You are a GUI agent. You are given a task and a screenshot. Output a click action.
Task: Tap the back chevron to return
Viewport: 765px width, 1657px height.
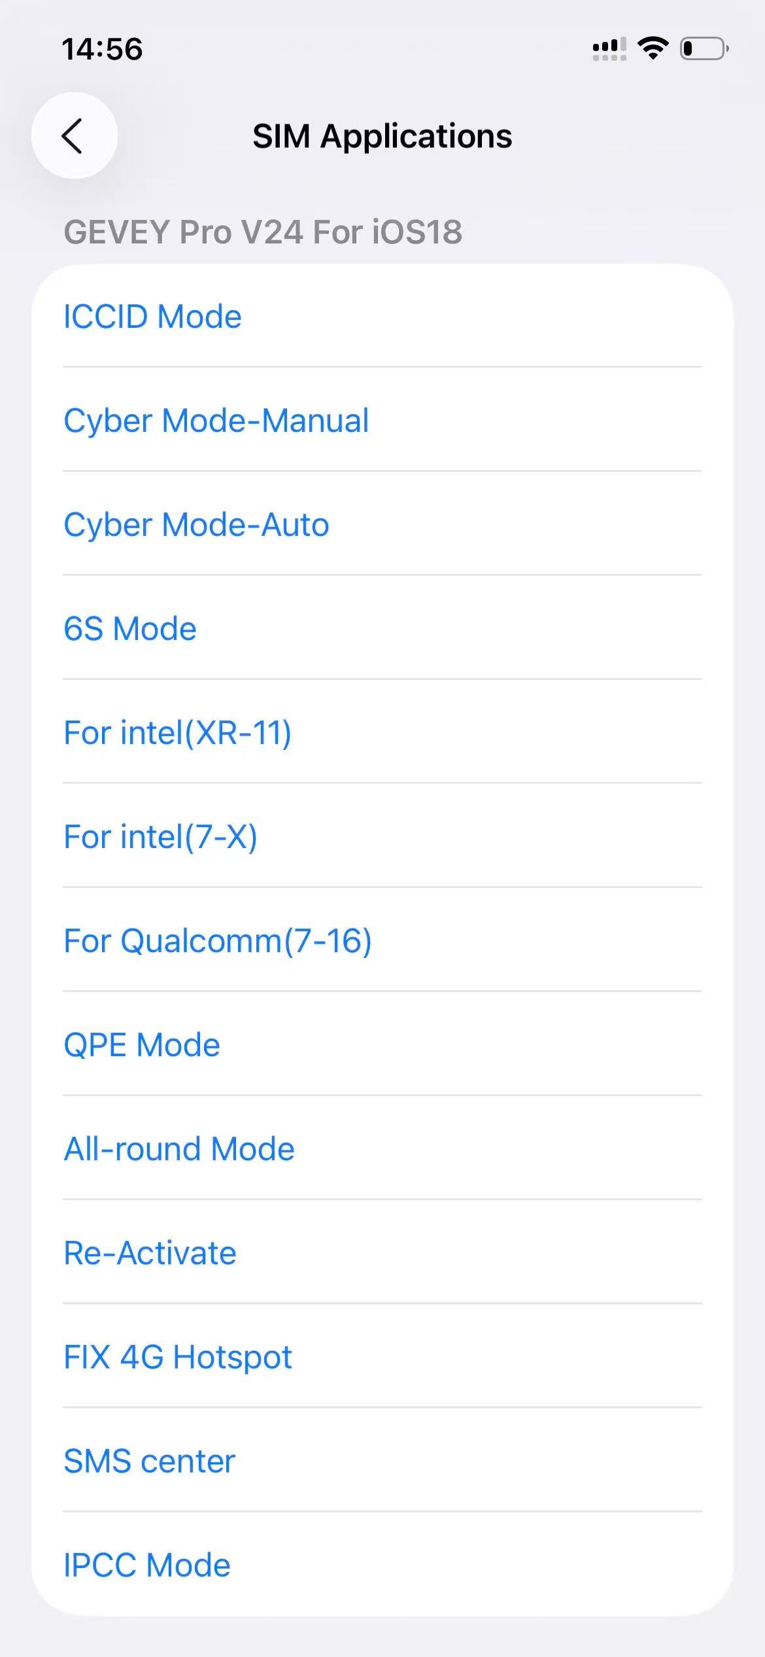click(x=74, y=136)
